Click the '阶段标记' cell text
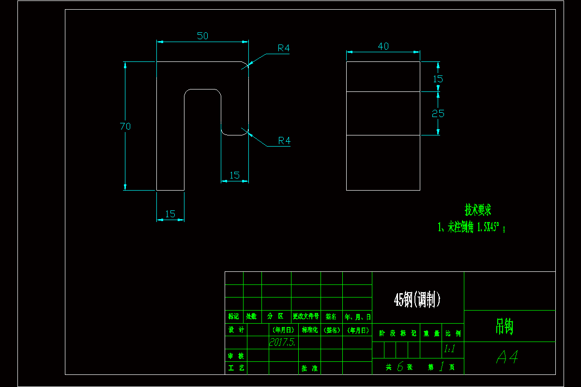This screenshot has width=581, height=387. tap(398, 333)
